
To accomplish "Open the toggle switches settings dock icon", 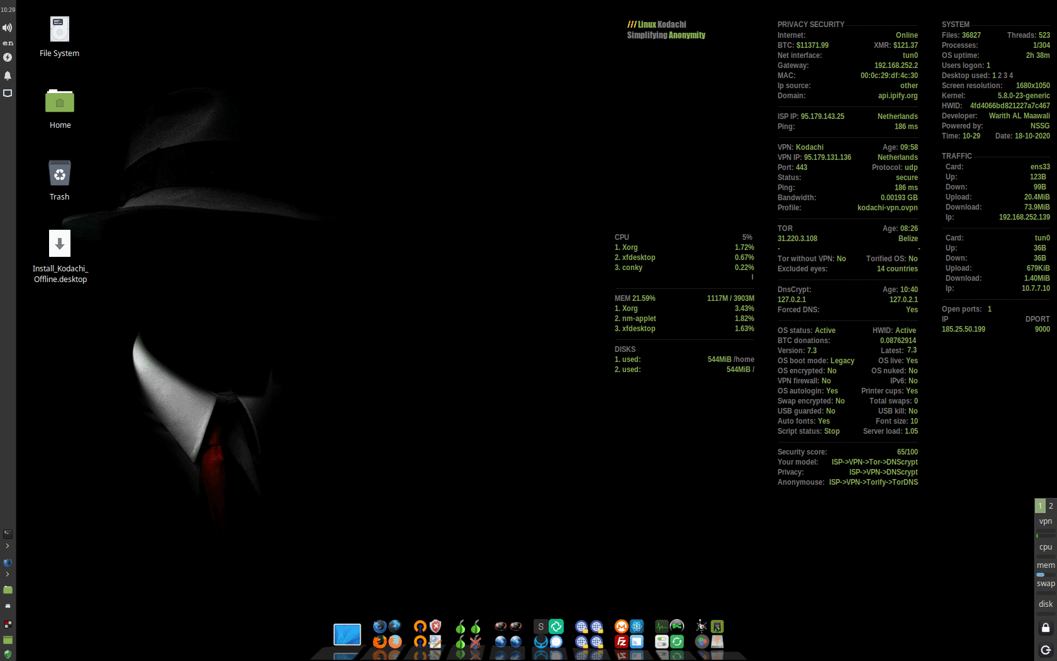I will coord(661,641).
